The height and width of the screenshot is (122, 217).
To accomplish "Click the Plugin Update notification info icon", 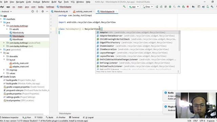I will click(165, 106).
